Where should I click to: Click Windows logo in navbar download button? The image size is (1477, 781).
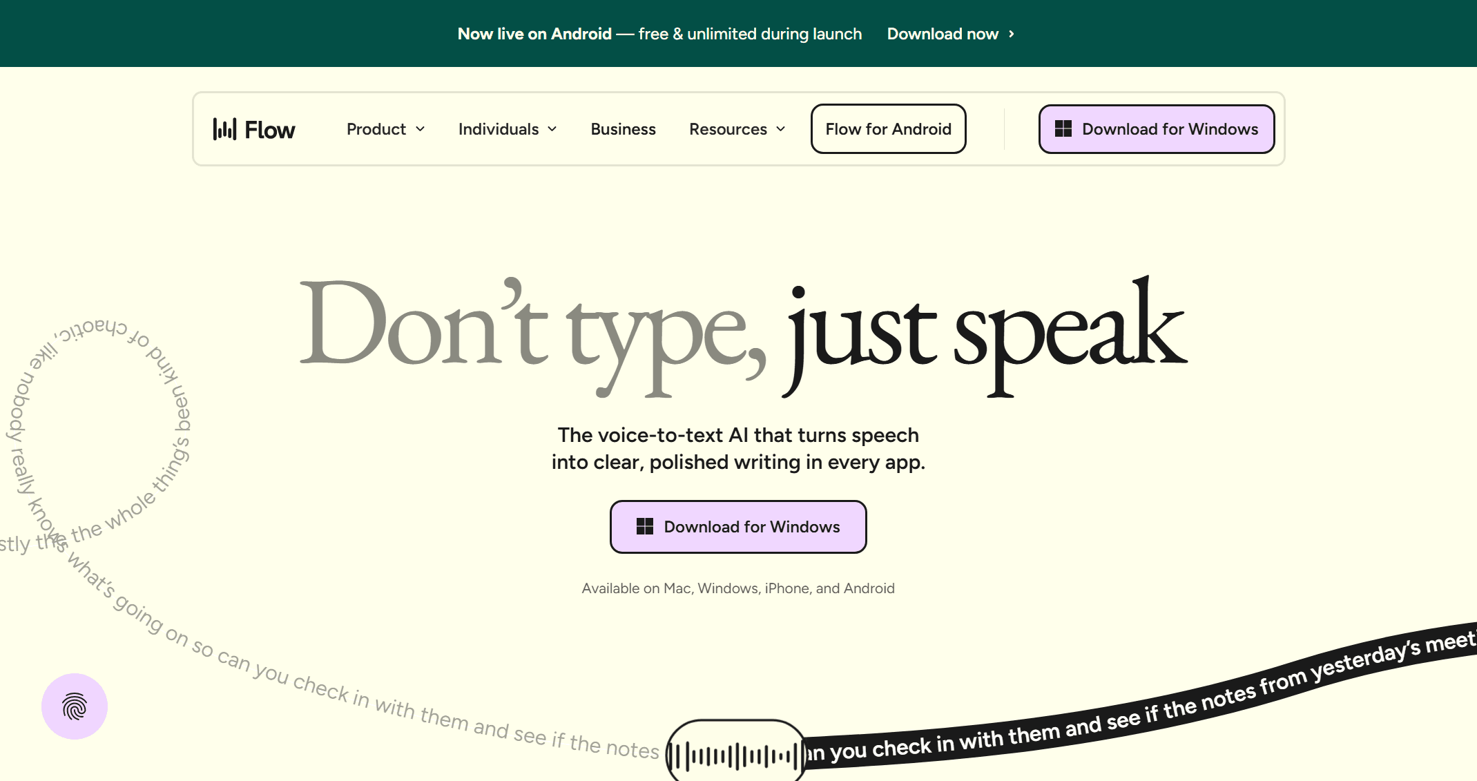(x=1063, y=129)
